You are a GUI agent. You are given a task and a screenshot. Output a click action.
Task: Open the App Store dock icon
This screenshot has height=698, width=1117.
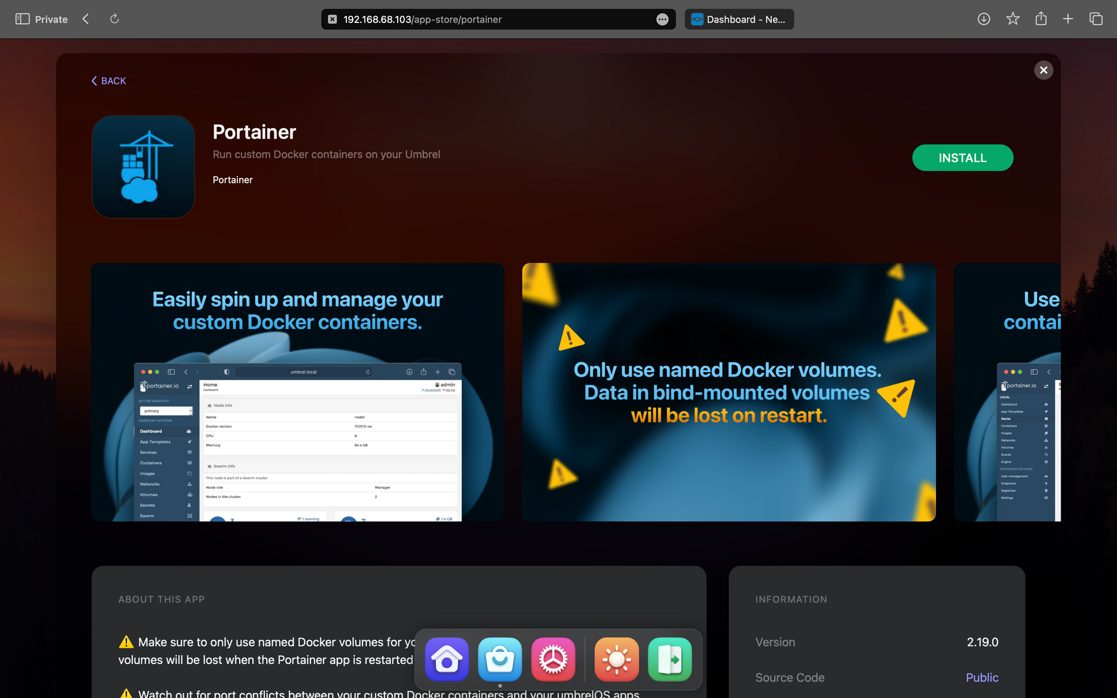point(500,659)
